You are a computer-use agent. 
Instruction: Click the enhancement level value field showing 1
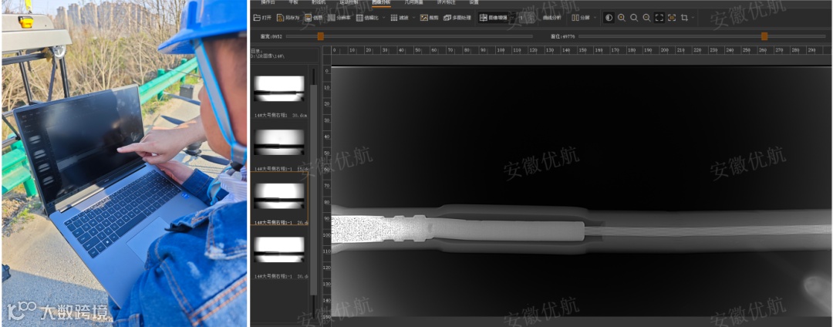click(x=525, y=18)
